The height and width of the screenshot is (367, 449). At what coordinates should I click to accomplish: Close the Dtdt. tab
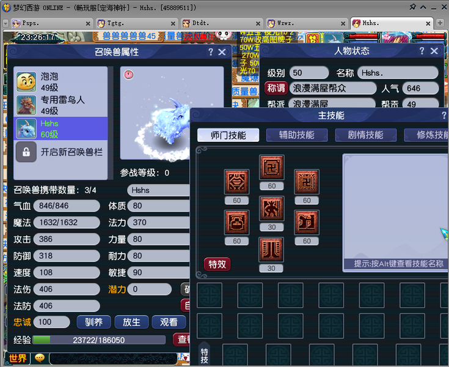(258, 23)
